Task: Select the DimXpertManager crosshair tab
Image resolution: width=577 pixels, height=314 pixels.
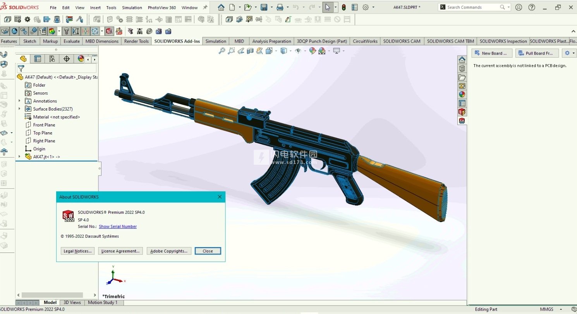Action: [x=67, y=59]
